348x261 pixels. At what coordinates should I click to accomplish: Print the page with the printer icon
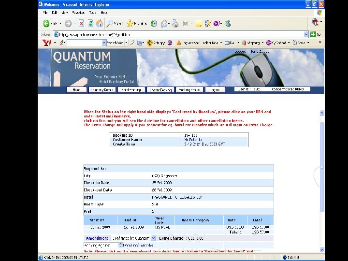pos(175,23)
